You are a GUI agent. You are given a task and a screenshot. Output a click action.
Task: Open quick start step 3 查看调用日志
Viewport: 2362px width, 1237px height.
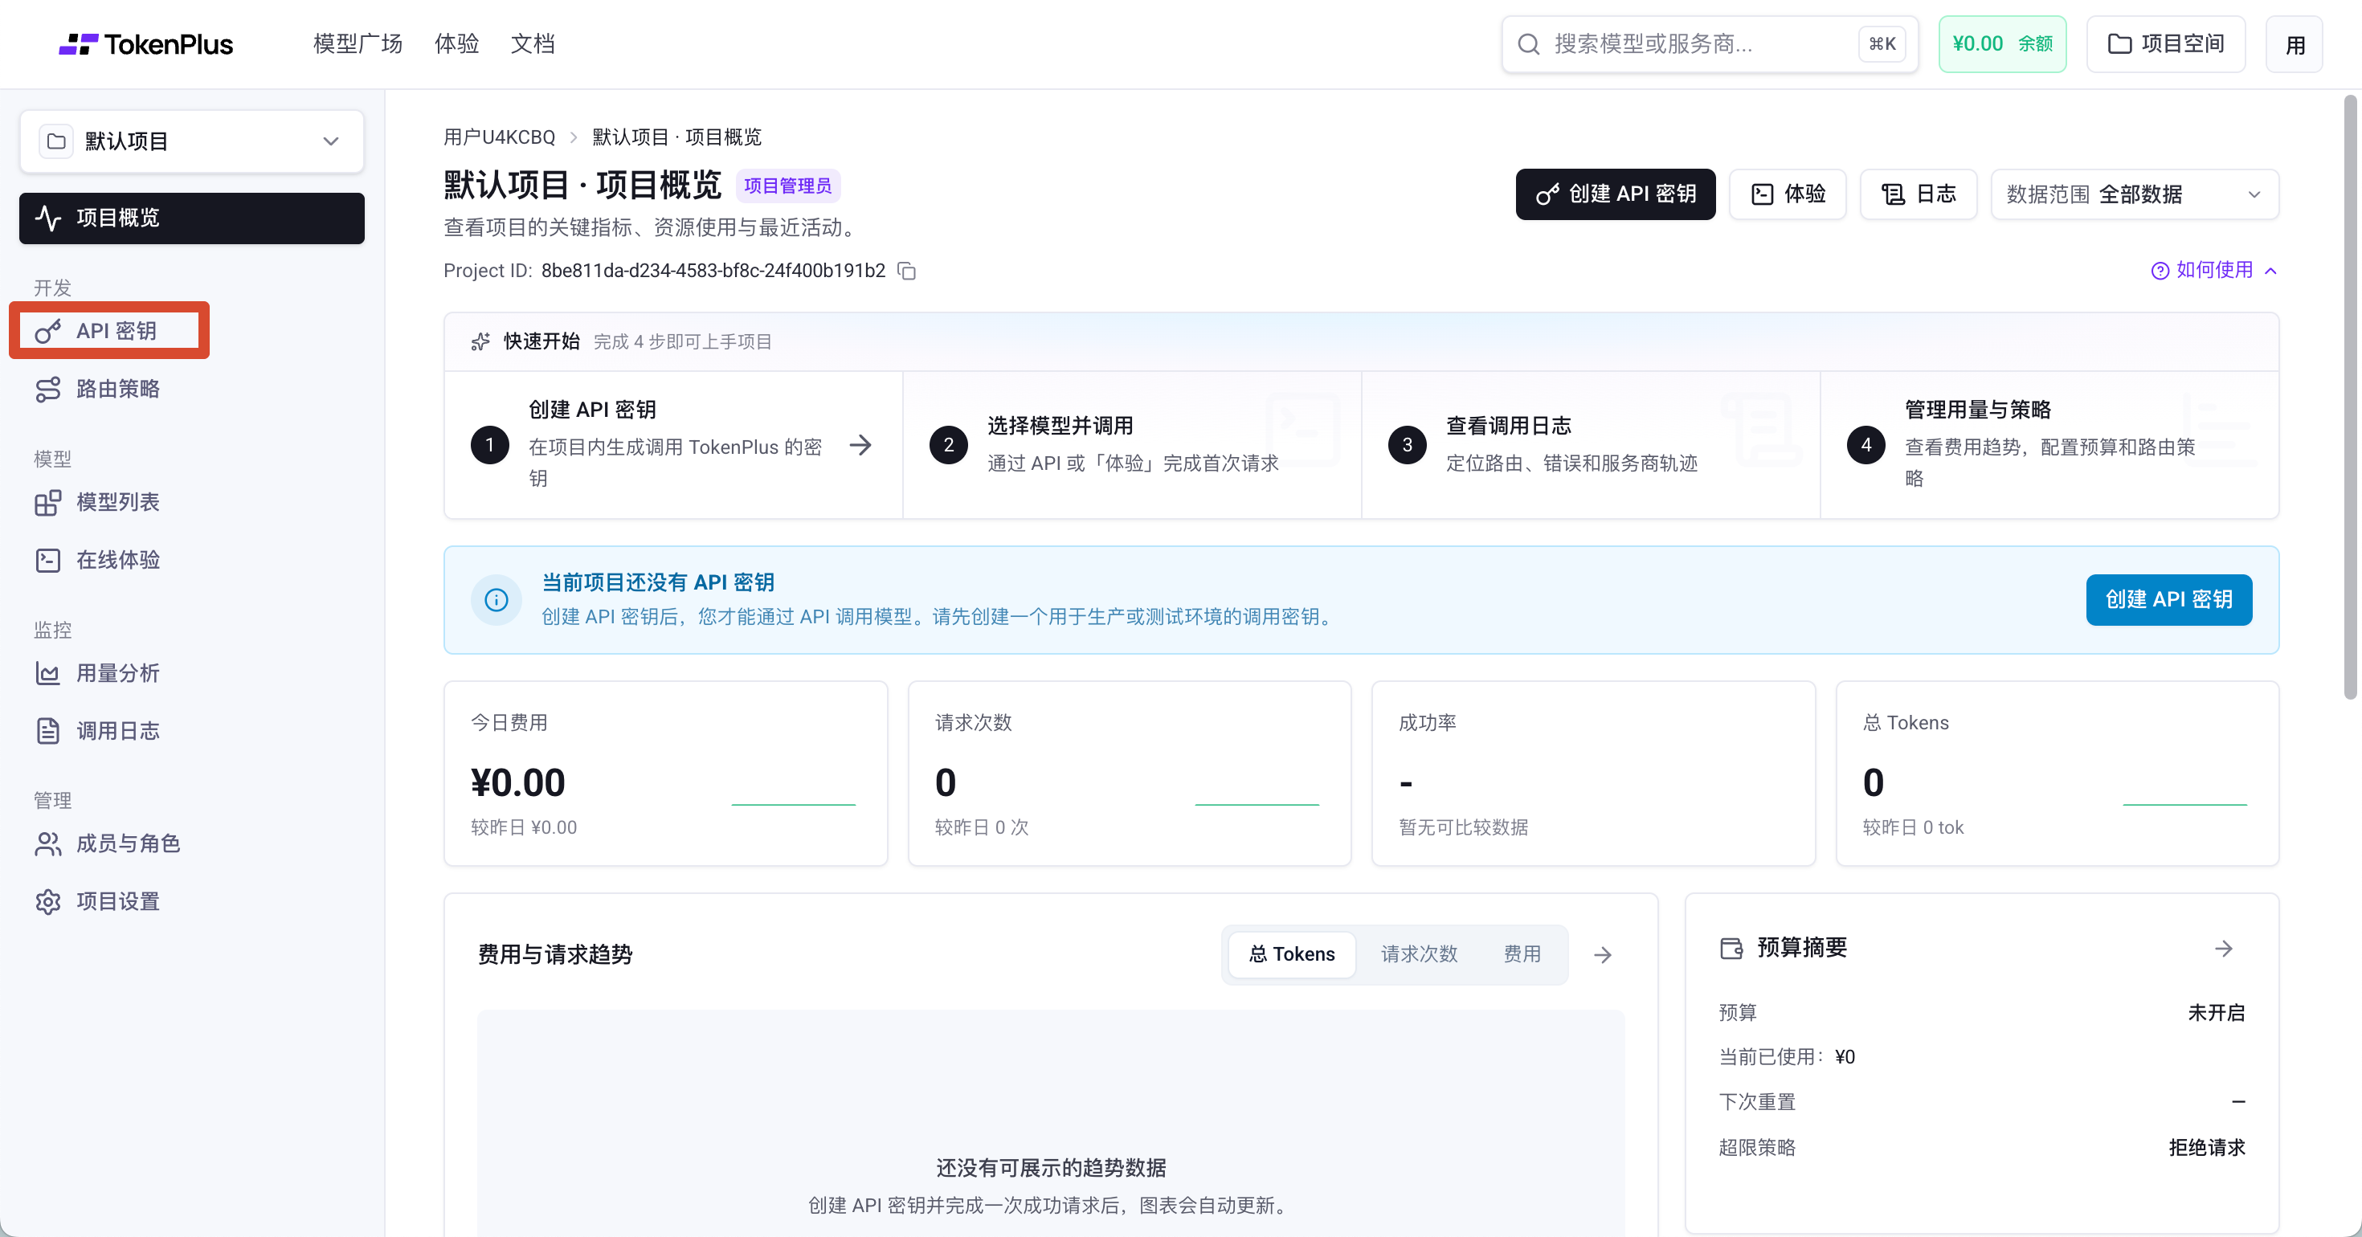tap(1590, 445)
